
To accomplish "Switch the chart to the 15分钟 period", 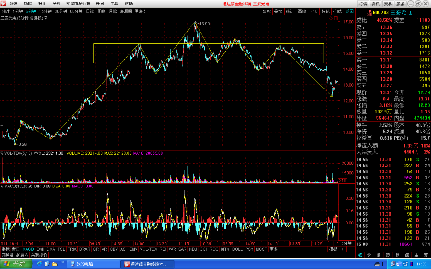I will pos(45,11).
